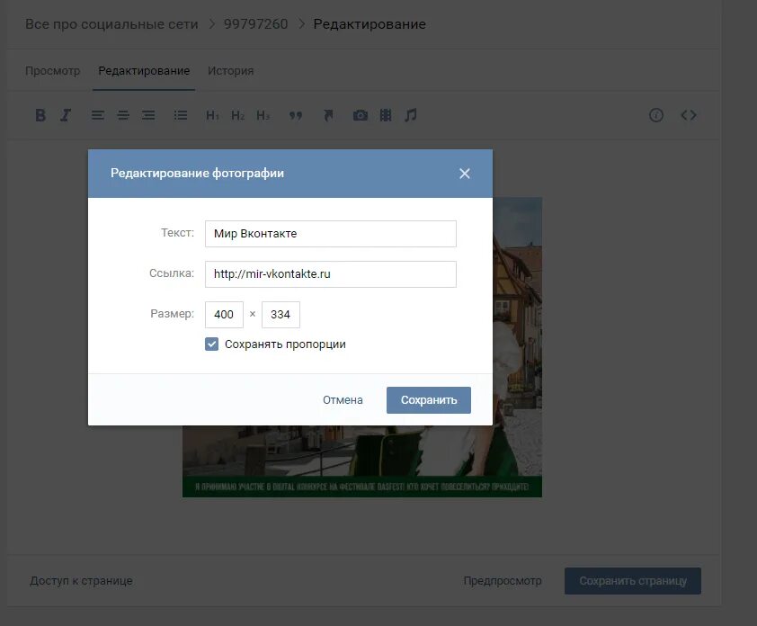This screenshot has width=757, height=626.
Task: Apply H3 heading style
Action: click(x=263, y=115)
